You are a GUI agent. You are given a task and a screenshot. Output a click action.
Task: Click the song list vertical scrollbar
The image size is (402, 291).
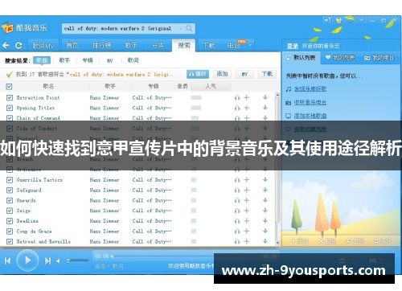(x=277, y=168)
